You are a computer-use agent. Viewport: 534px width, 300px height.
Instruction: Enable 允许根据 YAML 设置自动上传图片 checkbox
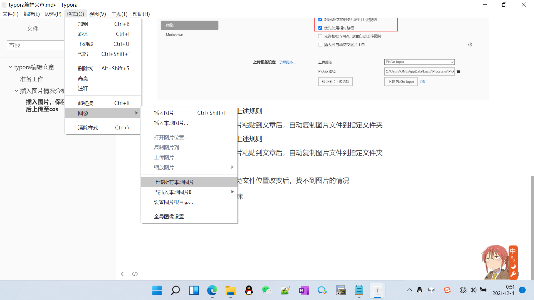[320, 36]
